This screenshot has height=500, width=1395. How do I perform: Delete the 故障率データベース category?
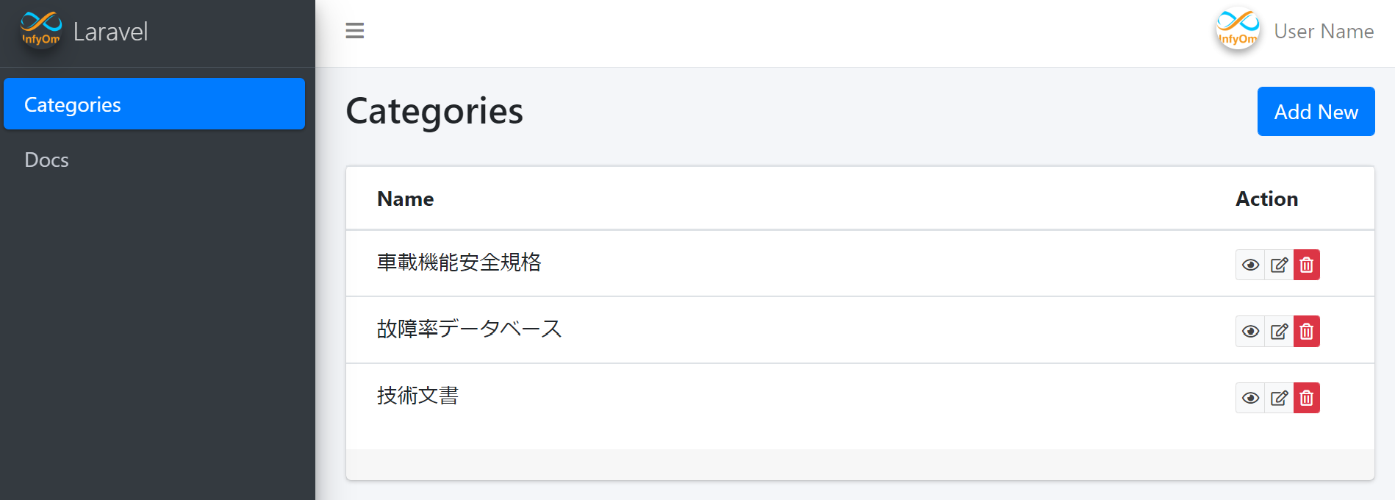[1306, 331]
